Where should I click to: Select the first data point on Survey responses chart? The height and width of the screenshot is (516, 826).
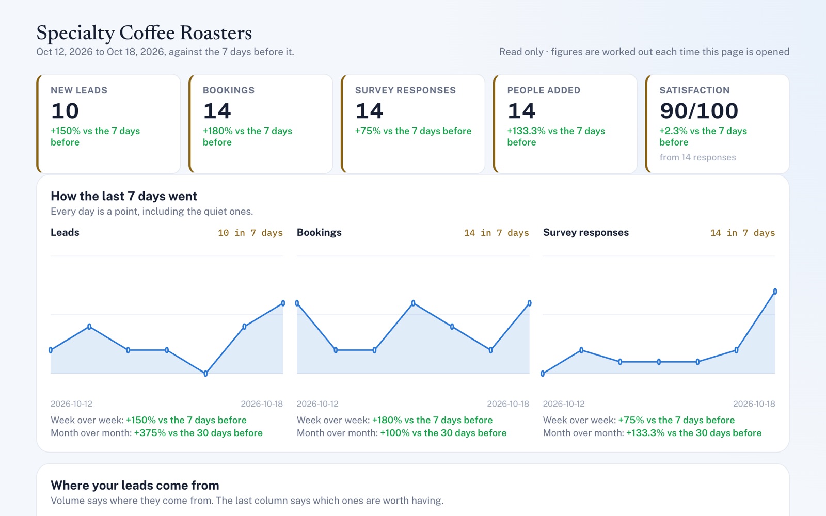(x=543, y=374)
